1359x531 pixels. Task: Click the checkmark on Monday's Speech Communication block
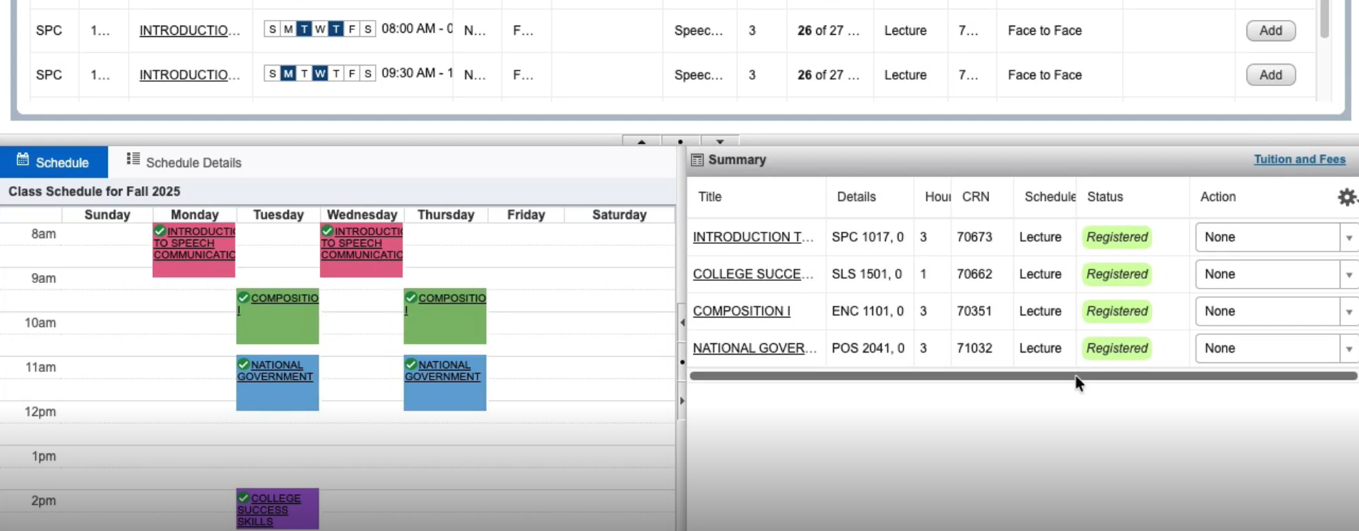tap(160, 231)
